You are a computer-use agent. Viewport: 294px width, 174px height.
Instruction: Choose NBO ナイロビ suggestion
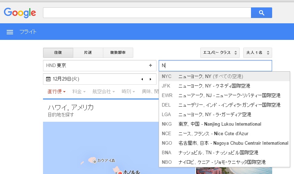(225, 162)
